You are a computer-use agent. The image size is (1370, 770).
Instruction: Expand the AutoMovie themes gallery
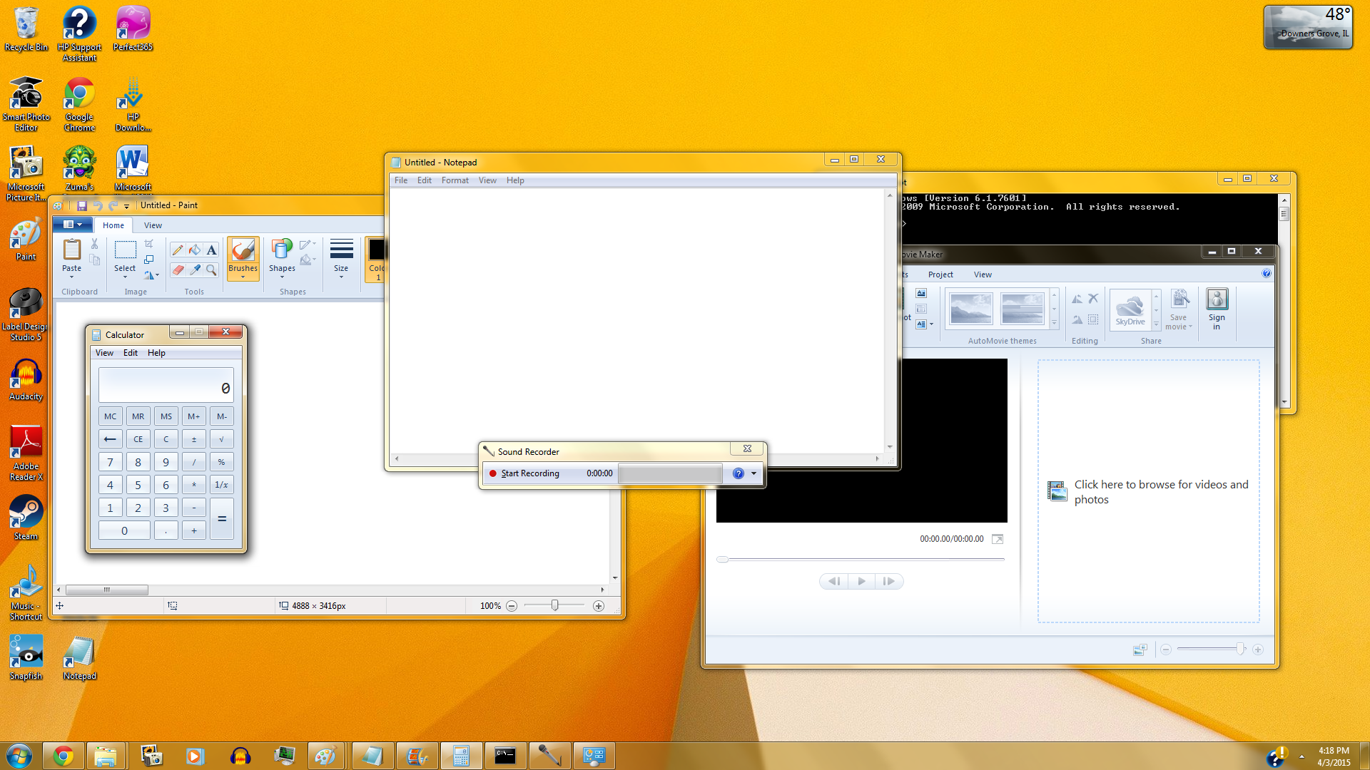tap(1055, 323)
